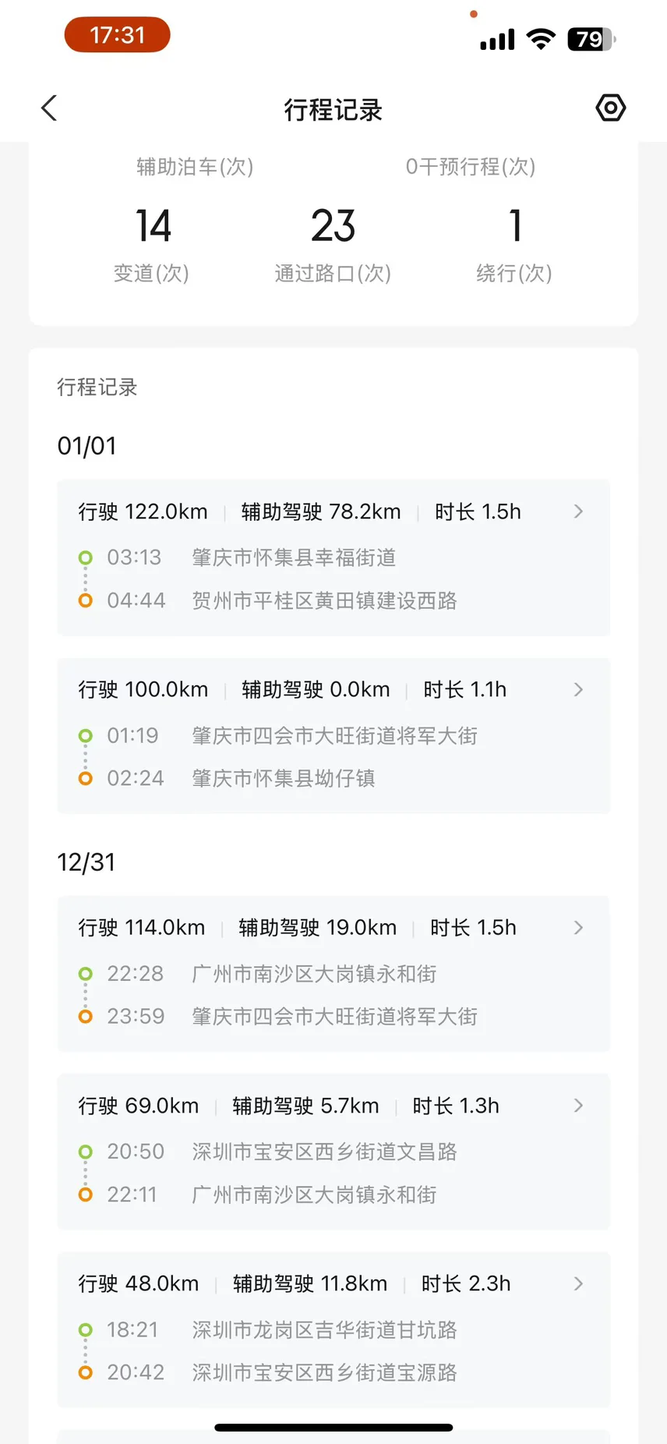Viewport: 667px width, 1444px height.
Task: Tap the cellular signal bars icon
Action: point(497,39)
